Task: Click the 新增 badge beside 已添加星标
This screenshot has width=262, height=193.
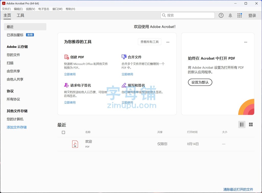Action: [30, 35]
